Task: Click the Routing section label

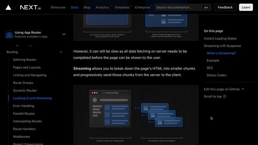Action: [x=12, y=52]
